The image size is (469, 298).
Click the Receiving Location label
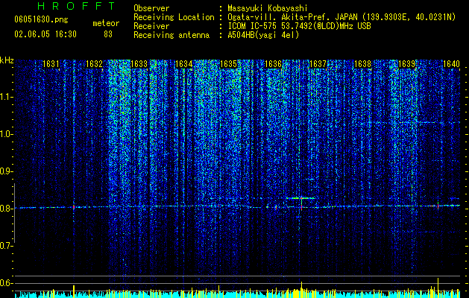point(174,17)
